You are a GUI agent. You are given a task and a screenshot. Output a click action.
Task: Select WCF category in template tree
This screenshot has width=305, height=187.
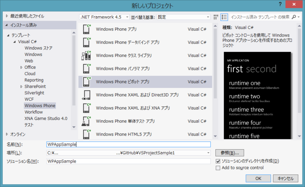click(29, 99)
